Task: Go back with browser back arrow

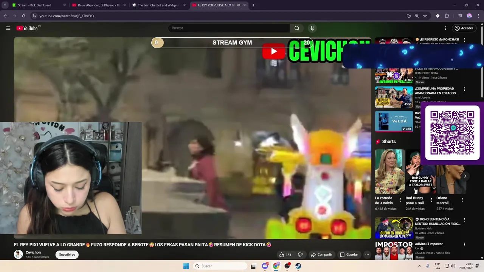Action: [5, 16]
